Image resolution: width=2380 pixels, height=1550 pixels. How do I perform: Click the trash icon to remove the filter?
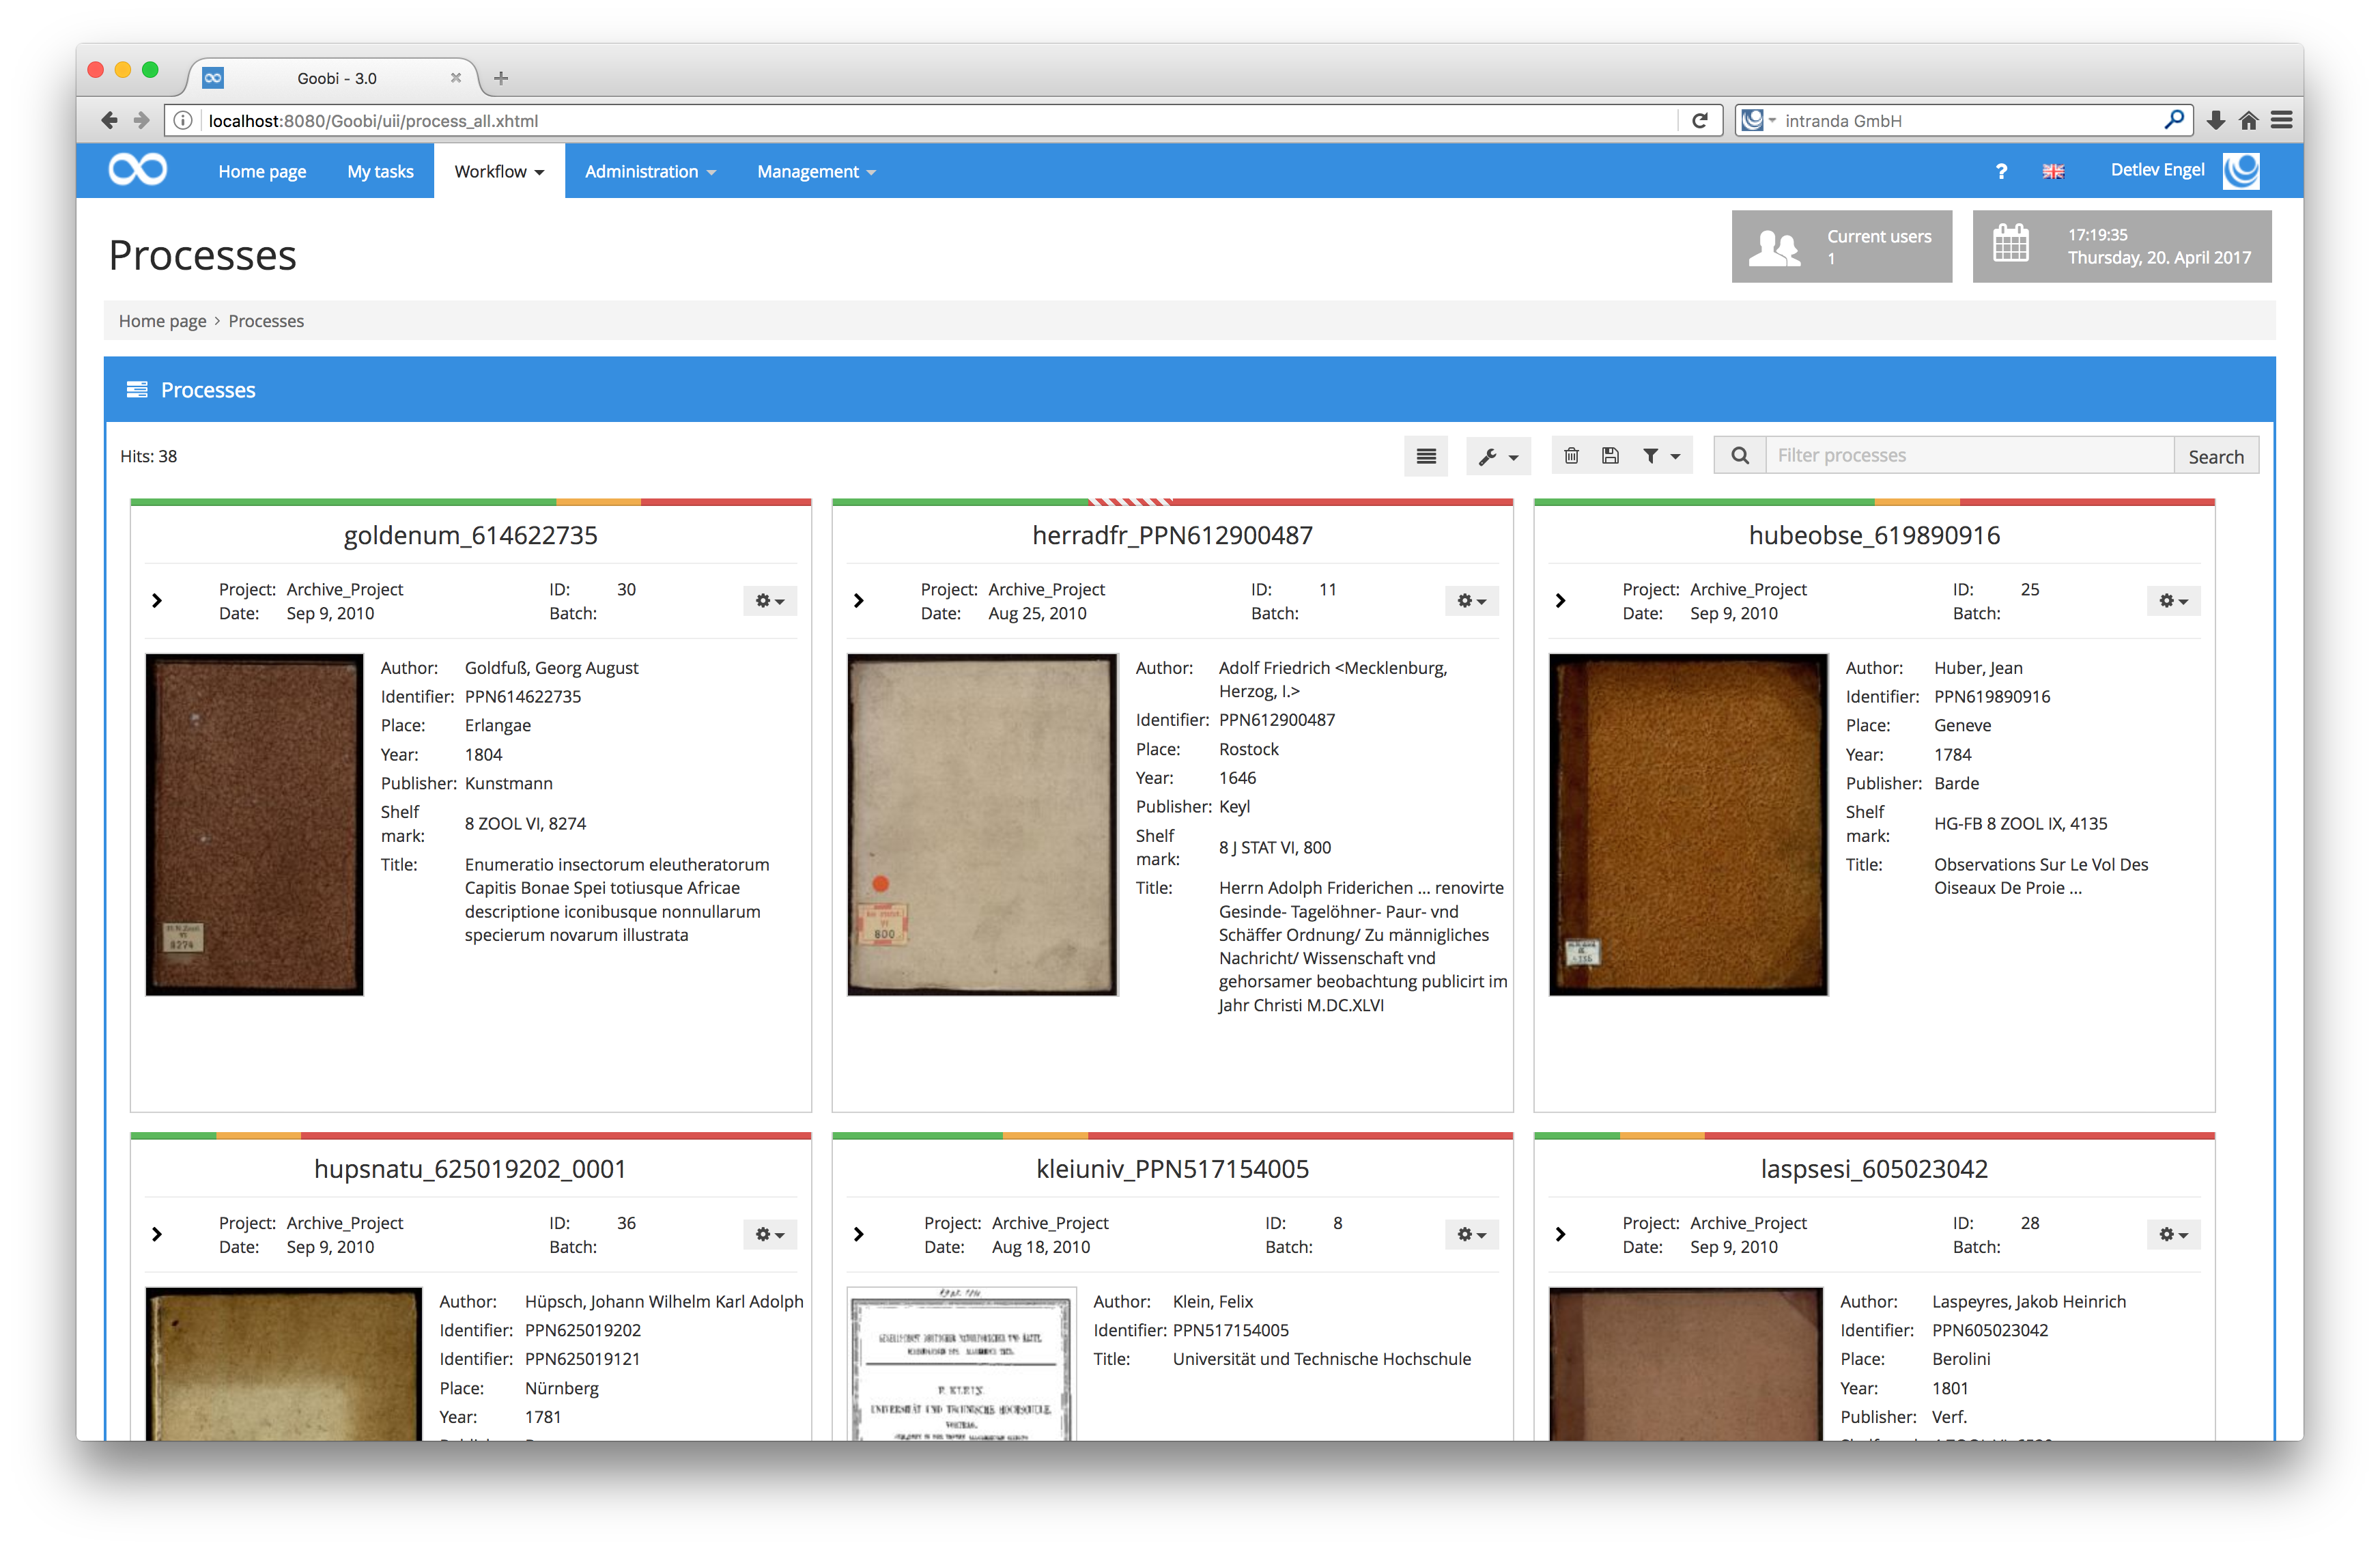click(x=1571, y=456)
